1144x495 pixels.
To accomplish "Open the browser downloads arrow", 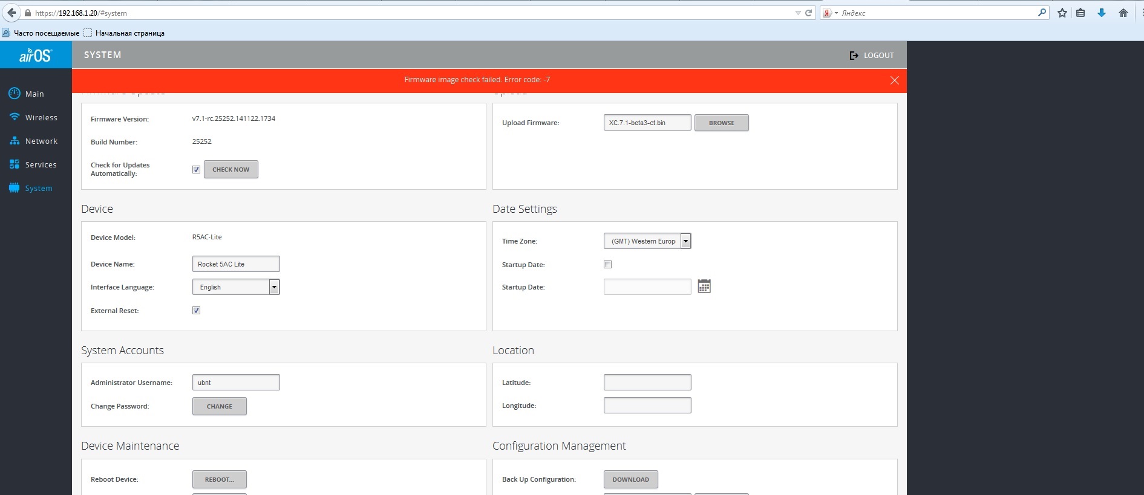I will pyautogui.click(x=1101, y=13).
